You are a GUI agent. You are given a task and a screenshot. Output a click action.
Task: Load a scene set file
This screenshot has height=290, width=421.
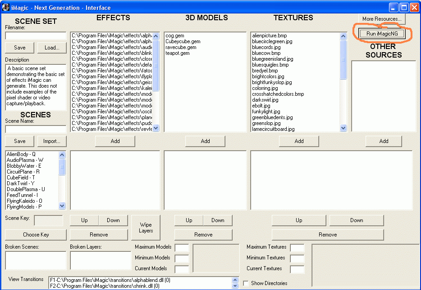click(52, 48)
